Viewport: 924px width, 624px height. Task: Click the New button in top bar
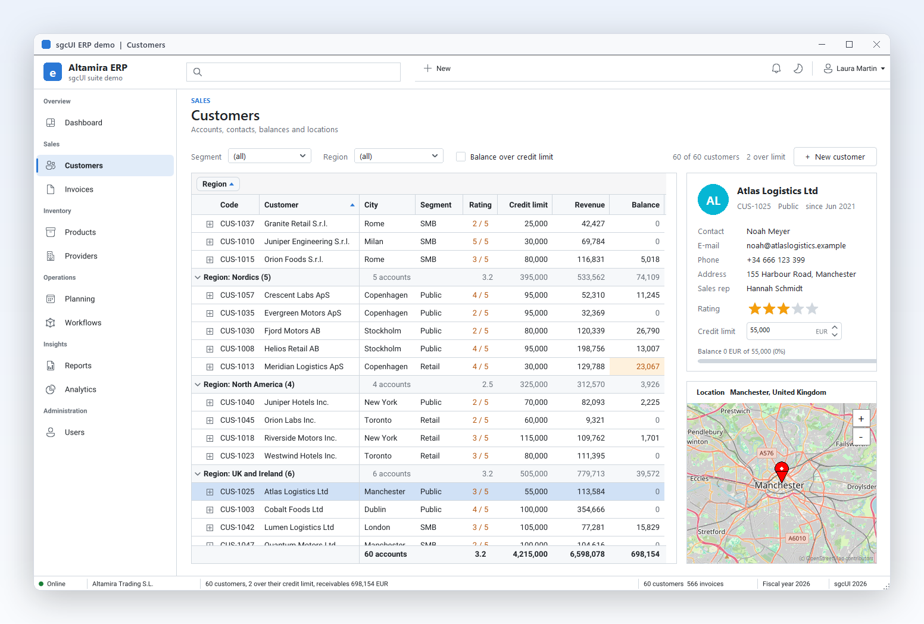[x=437, y=68]
